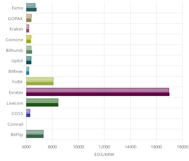189x161 pixels.
Task: Click the Coinone axis label
Action: coord(14,40)
